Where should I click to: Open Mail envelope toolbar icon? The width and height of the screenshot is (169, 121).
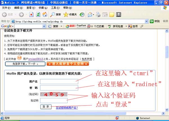[90, 15]
